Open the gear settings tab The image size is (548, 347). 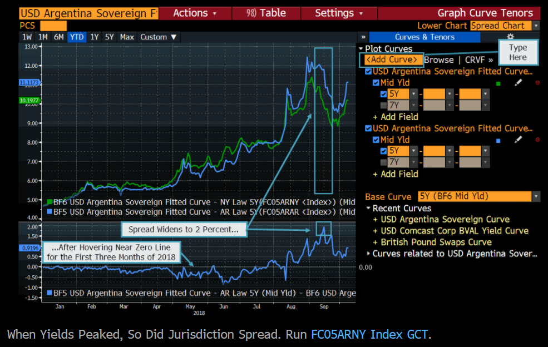(x=510, y=37)
